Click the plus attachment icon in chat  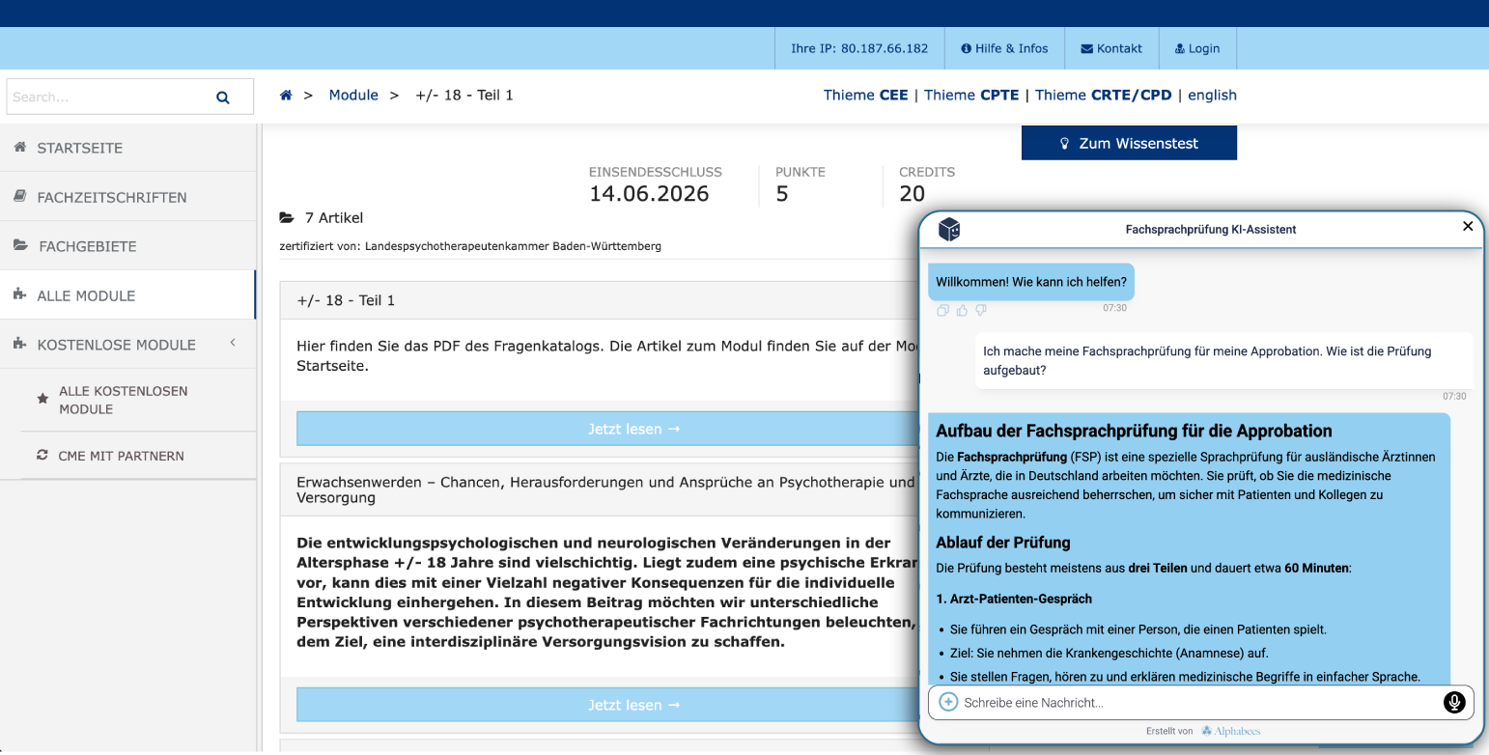click(x=948, y=702)
